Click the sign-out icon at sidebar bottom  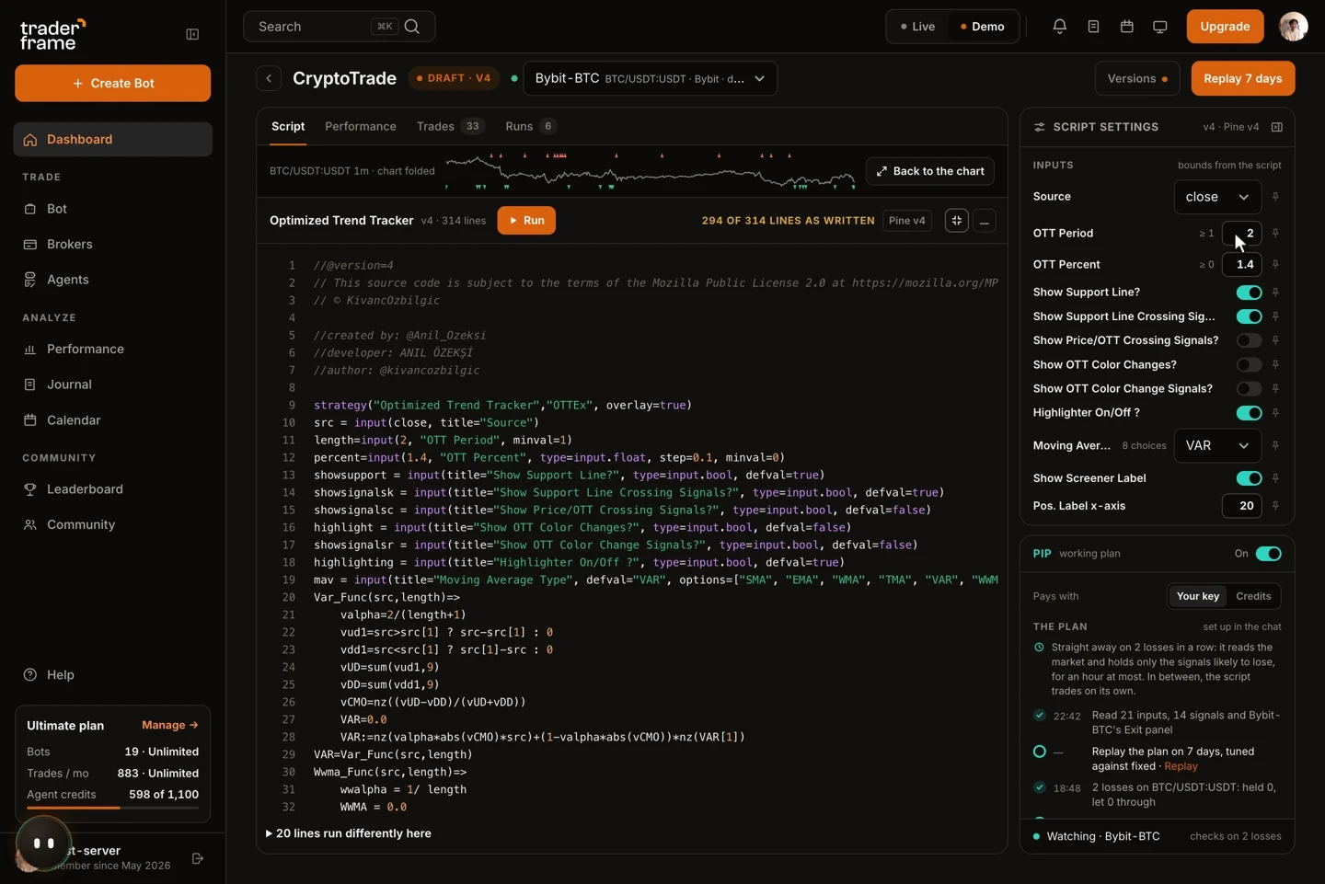pos(198,858)
